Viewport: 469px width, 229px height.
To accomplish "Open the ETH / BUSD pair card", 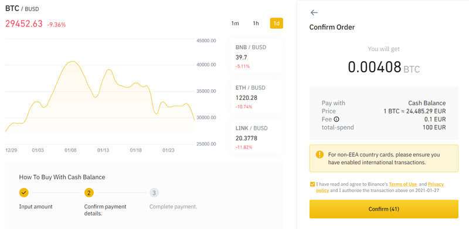I will point(256,96).
